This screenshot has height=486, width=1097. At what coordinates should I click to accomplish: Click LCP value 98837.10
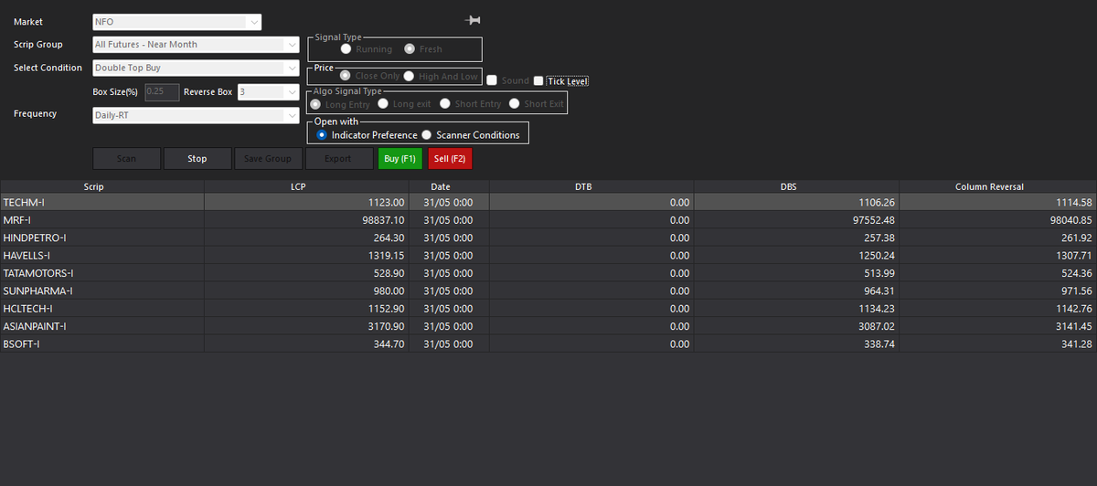(x=384, y=220)
